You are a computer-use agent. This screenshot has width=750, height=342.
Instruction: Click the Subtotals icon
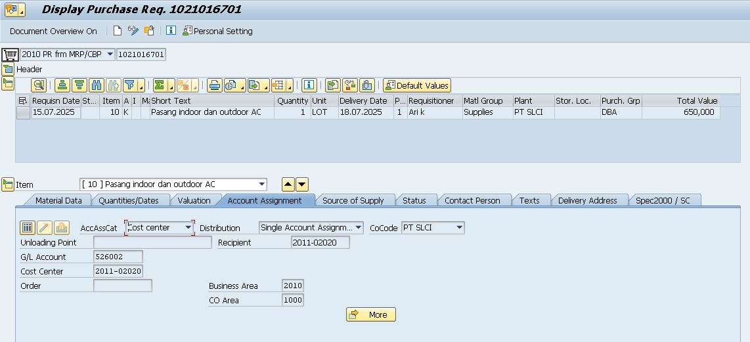pos(184,85)
